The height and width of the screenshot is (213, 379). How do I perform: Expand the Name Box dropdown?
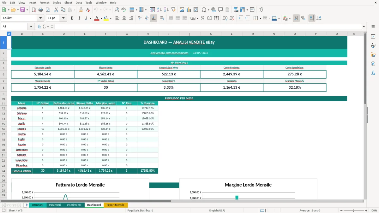point(31,27)
